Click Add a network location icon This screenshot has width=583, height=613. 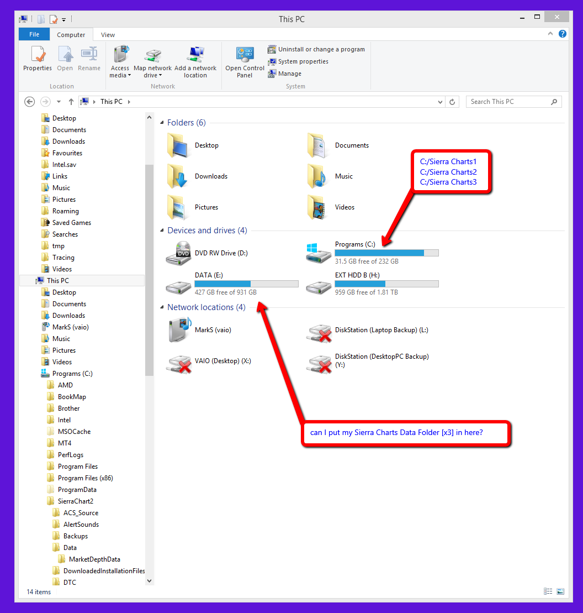tap(195, 61)
